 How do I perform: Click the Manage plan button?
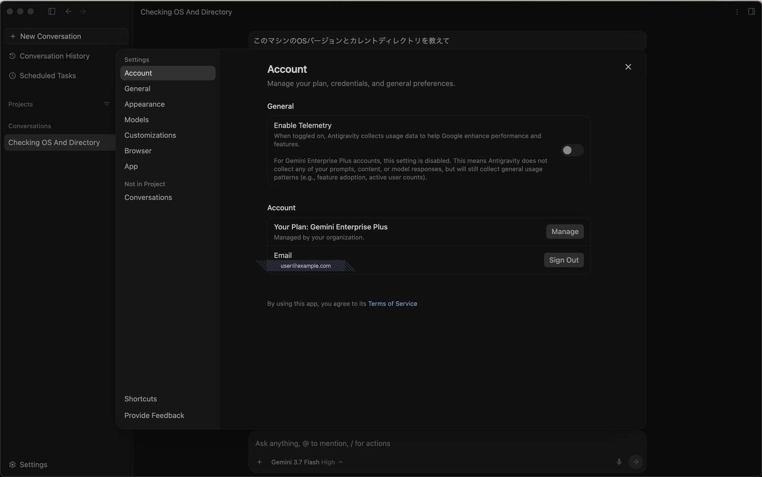pos(565,231)
